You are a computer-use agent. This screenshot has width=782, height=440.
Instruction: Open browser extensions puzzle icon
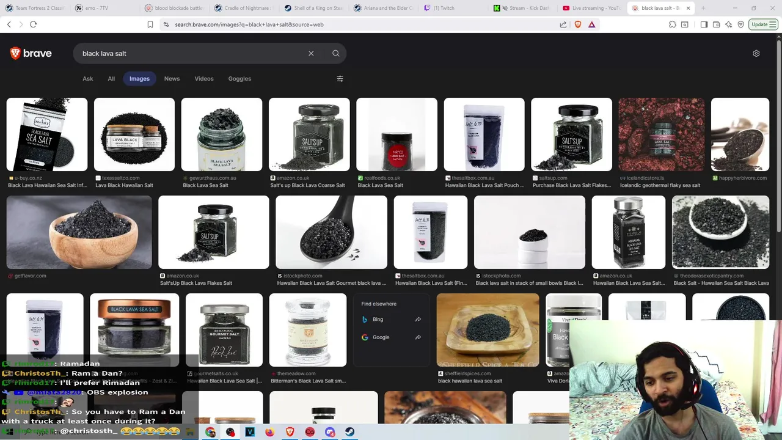(x=673, y=24)
